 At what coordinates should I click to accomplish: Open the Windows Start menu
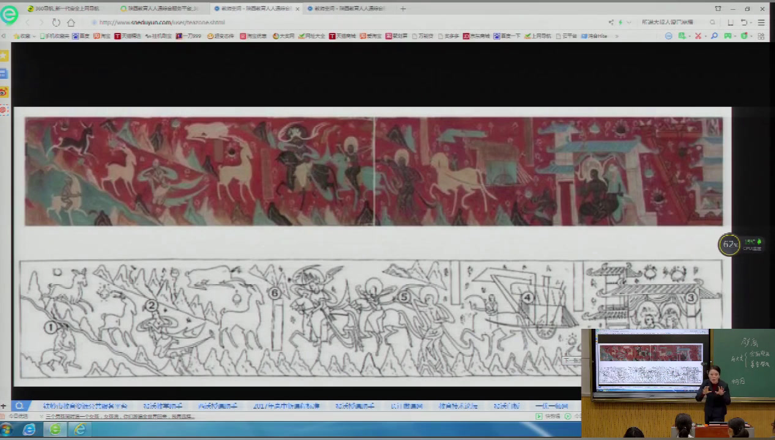click(x=7, y=430)
